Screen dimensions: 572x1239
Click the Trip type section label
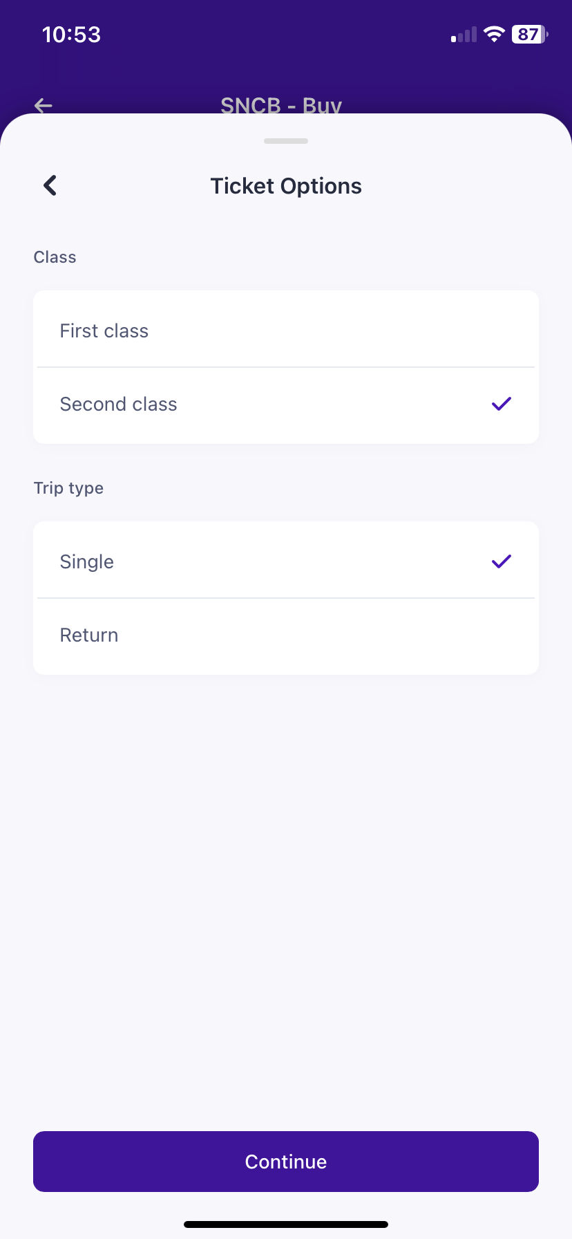68,488
